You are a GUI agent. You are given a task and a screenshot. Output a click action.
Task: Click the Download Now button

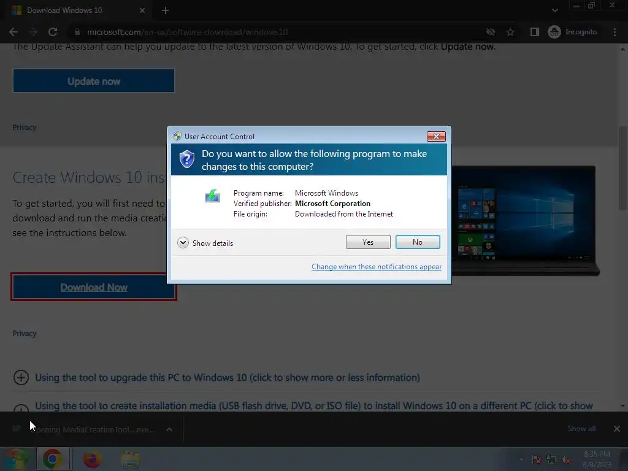pyautogui.click(x=94, y=287)
